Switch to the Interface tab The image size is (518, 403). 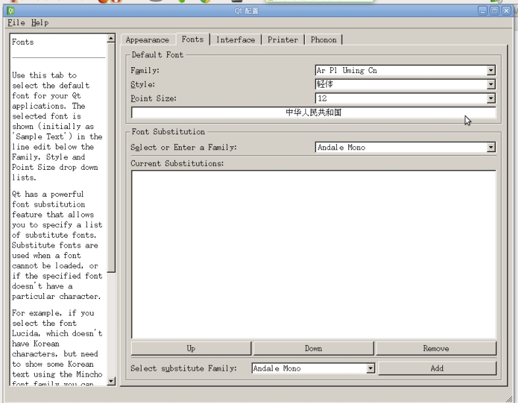236,40
